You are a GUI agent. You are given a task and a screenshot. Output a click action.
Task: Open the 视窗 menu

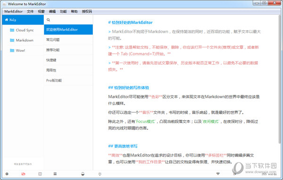tap(41, 11)
